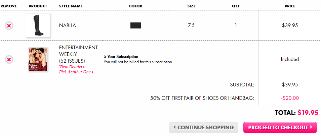Viewport: 321px width, 136px height.
Task: Open Entertainment Weekly magazine cover thumbnail
Action: tap(38, 59)
